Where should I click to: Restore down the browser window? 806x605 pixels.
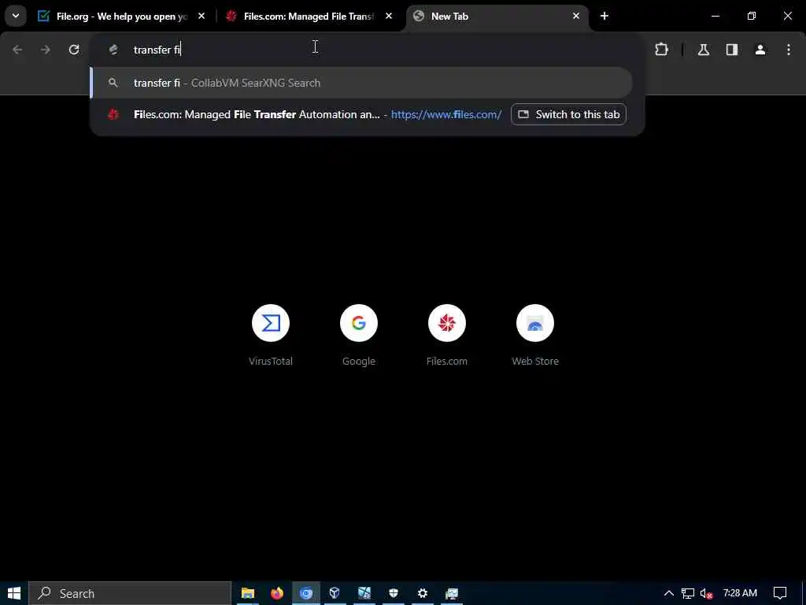(752, 16)
